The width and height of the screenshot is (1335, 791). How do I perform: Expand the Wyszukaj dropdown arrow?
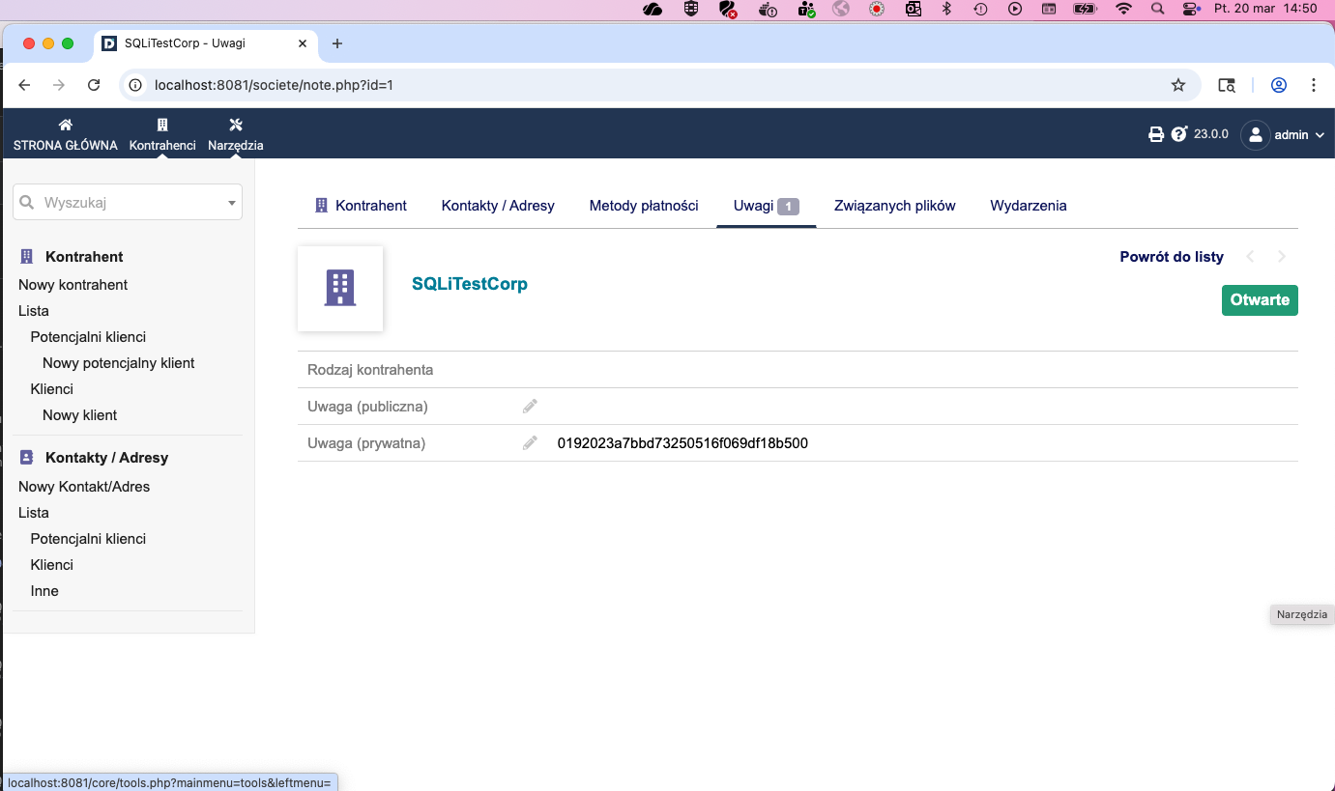pyautogui.click(x=232, y=203)
